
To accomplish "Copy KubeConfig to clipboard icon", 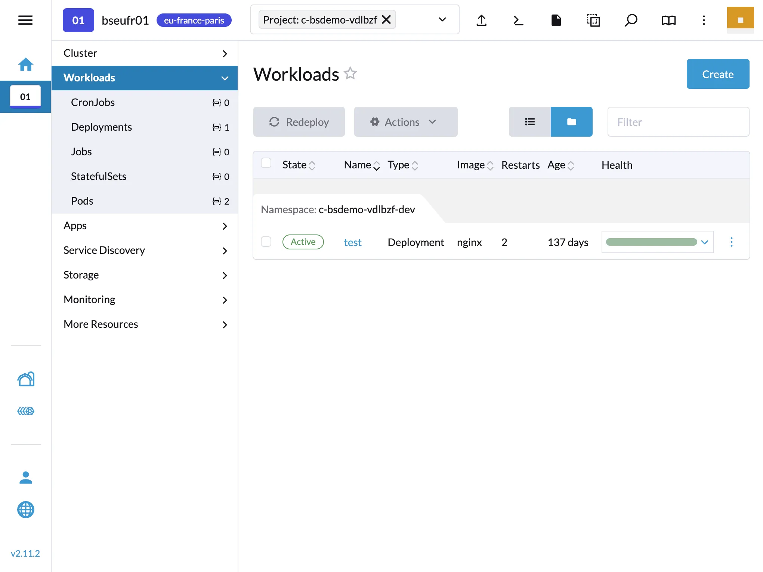I will pos(593,20).
